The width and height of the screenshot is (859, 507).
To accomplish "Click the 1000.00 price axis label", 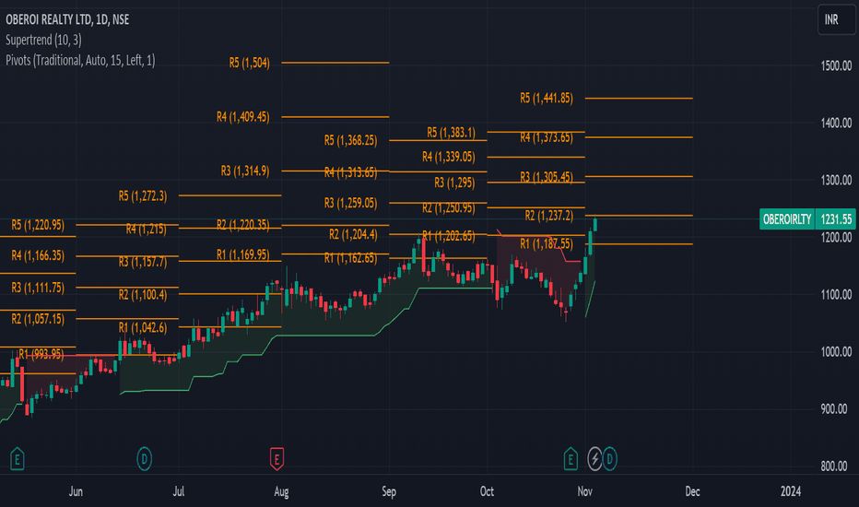I will (x=836, y=351).
